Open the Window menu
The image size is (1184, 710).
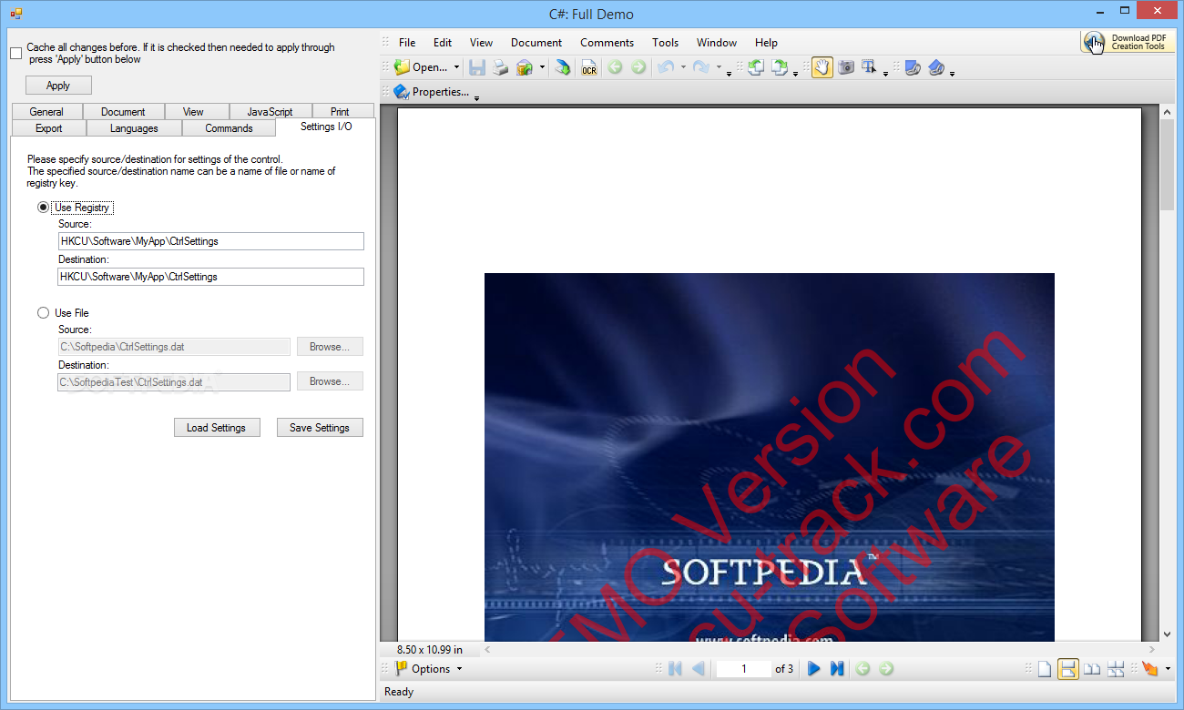pos(717,43)
